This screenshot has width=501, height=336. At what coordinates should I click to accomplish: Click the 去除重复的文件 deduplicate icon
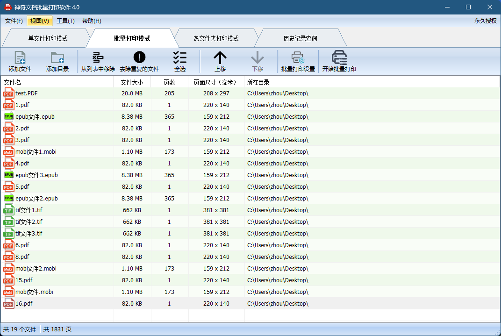tap(139, 57)
